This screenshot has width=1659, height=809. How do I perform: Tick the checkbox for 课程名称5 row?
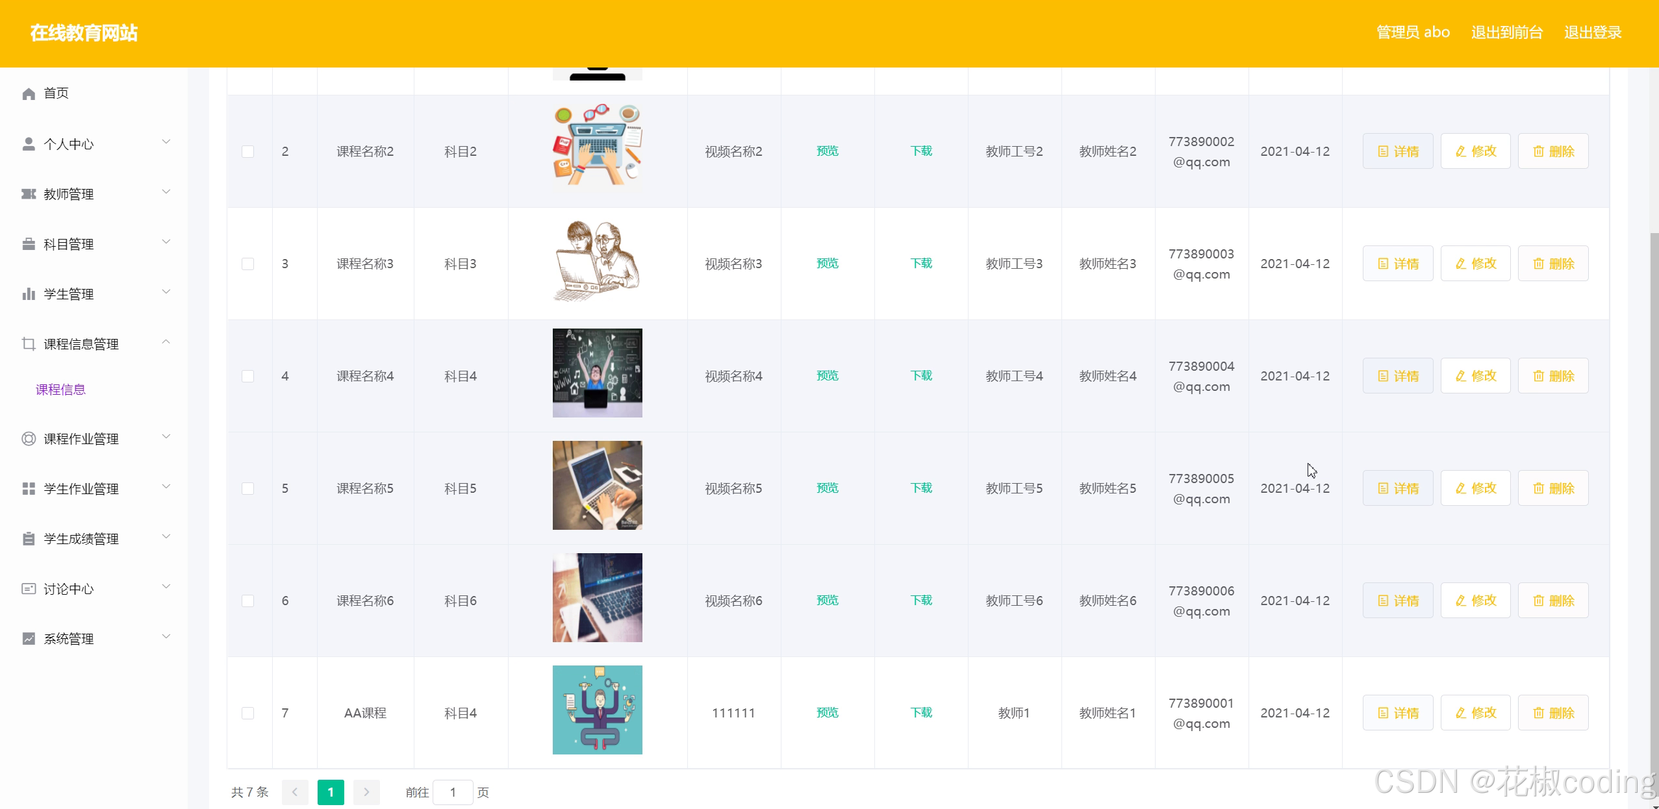pos(247,488)
